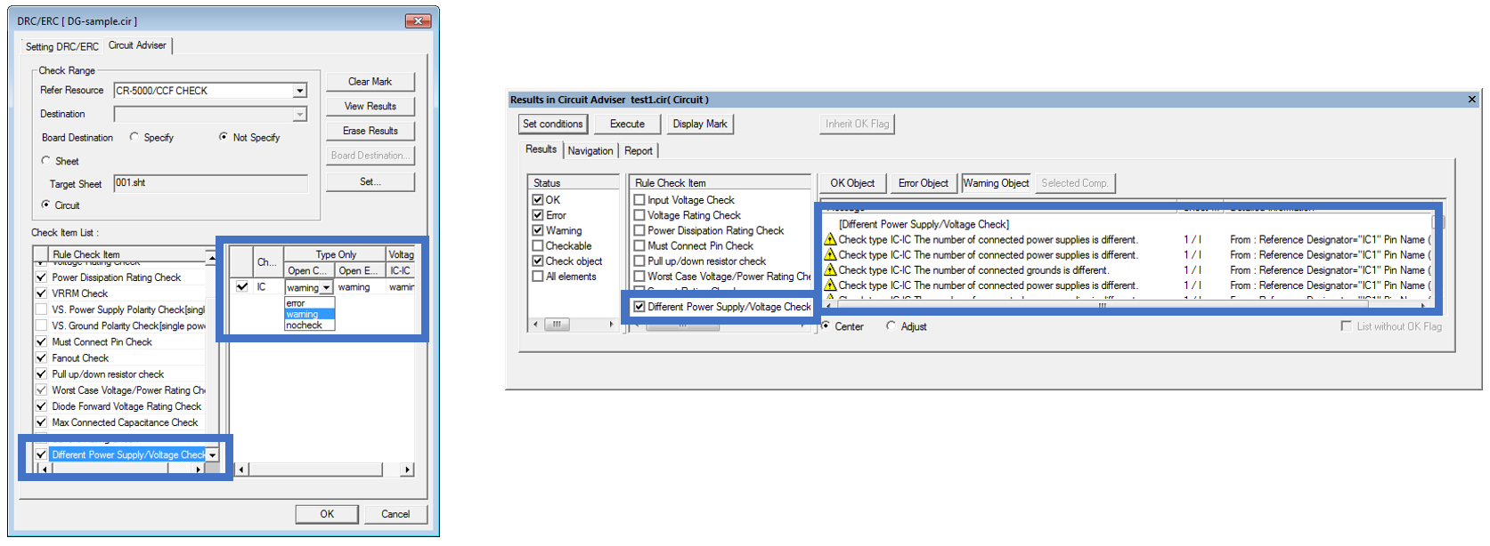Screen dimensions: 1490x546
Task: Toggle the Check object checkbox
Action: pos(538,261)
